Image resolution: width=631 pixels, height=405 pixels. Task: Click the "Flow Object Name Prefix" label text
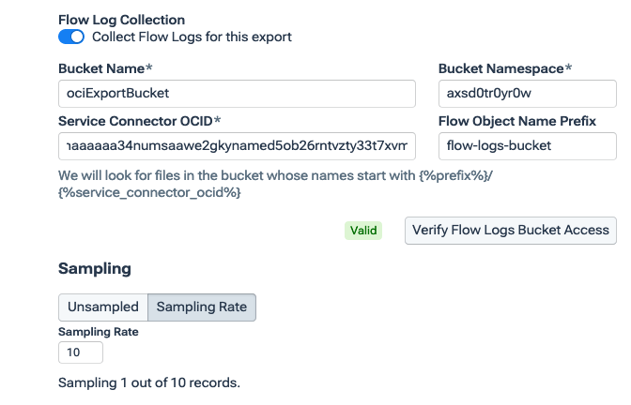pyautogui.click(x=517, y=121)
